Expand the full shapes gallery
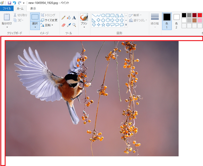 click(x=126, y=25)
